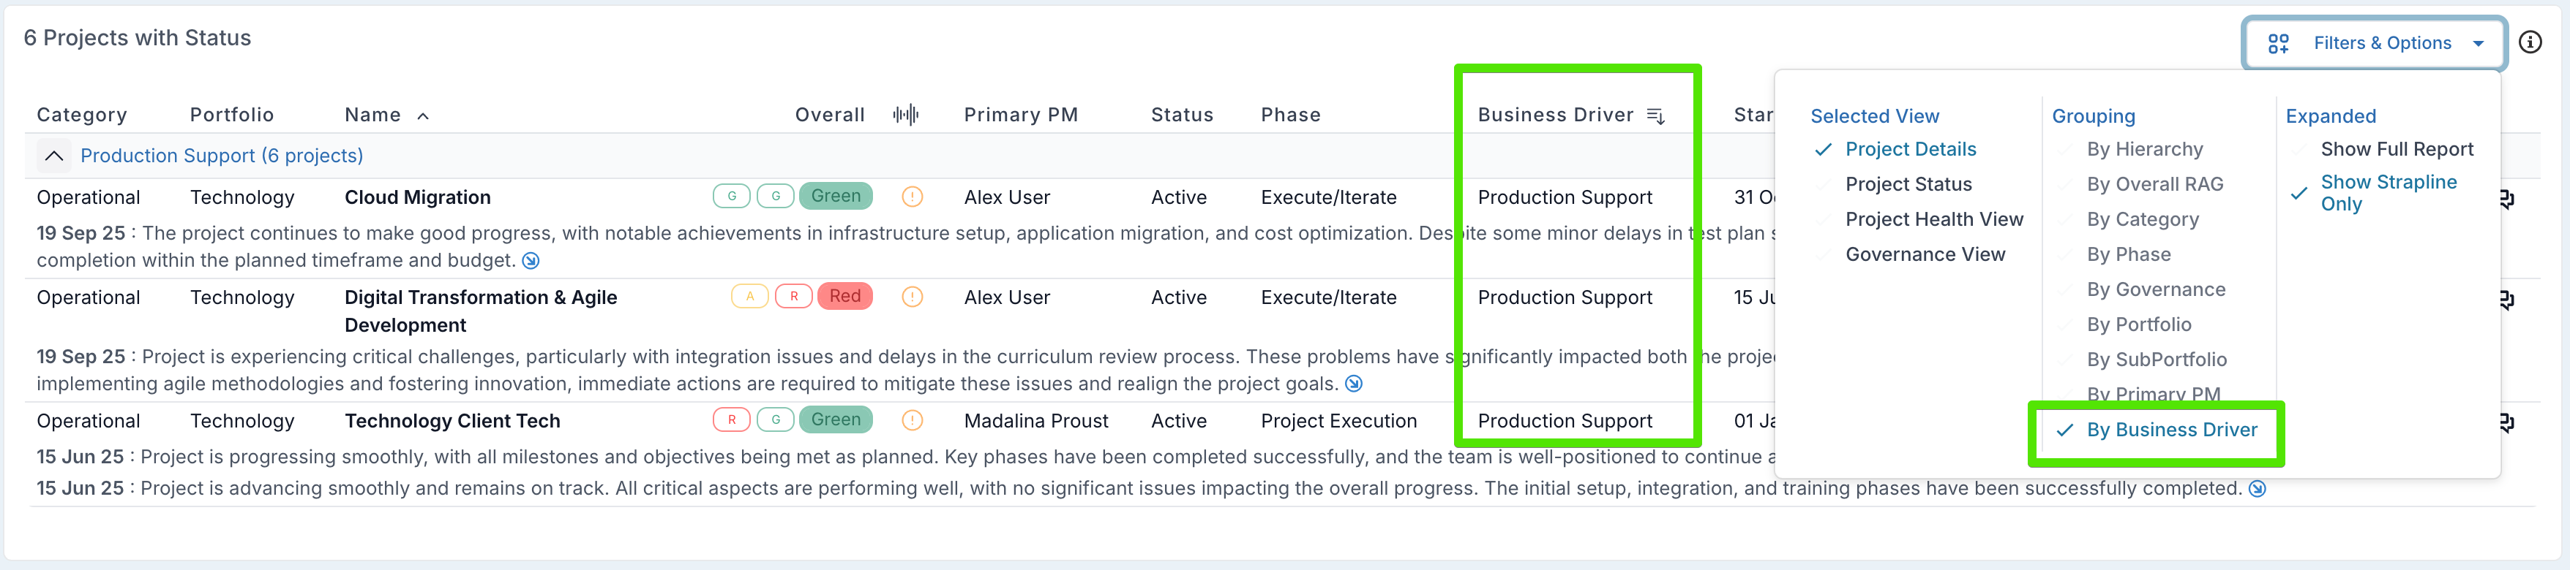This screenshot has height=570, width=2570.
Task: Click the alert icon in Cloud Migration row
Action: 911,197
